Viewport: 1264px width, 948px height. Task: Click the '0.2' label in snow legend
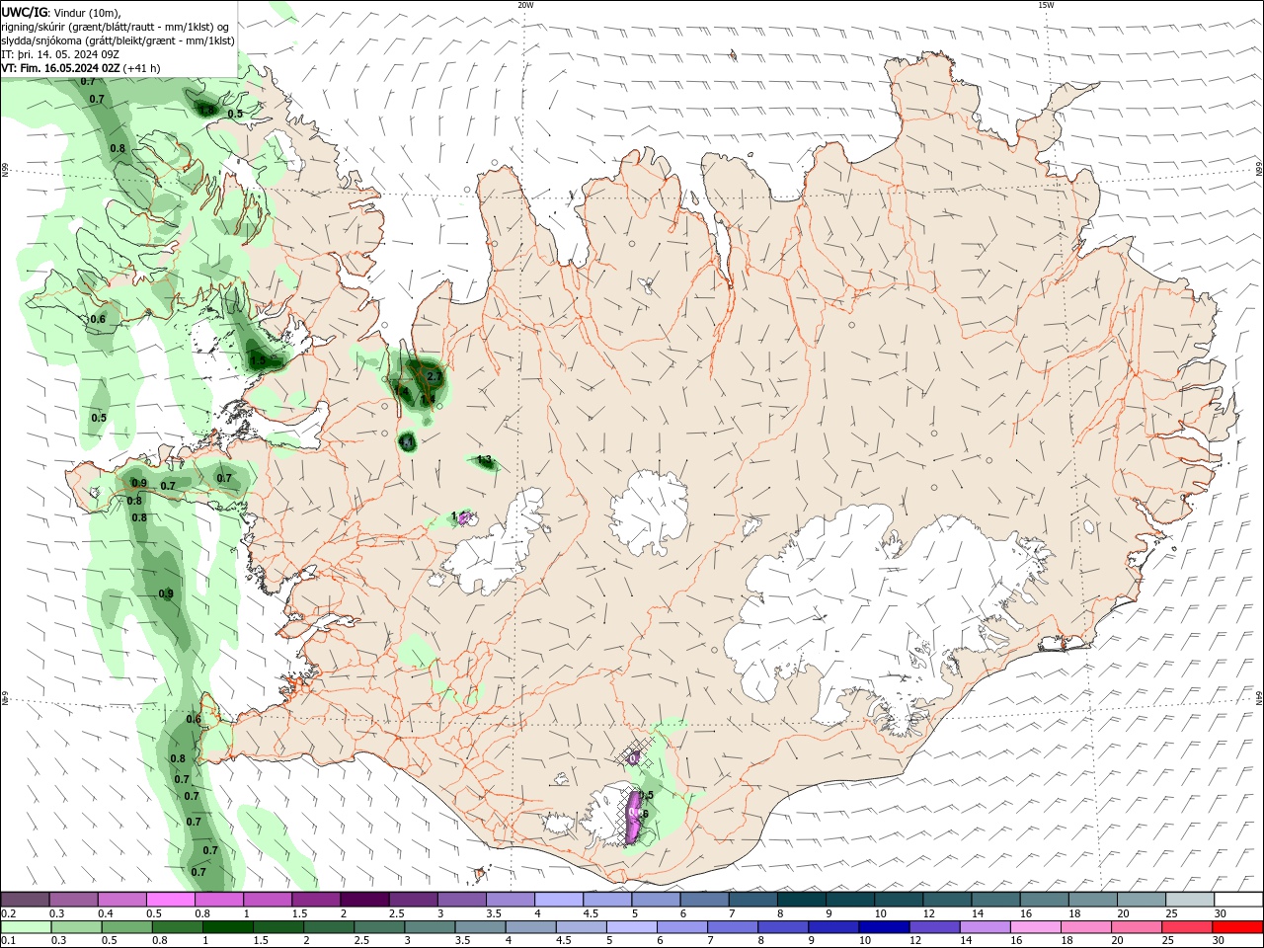(x=8, y=913)
